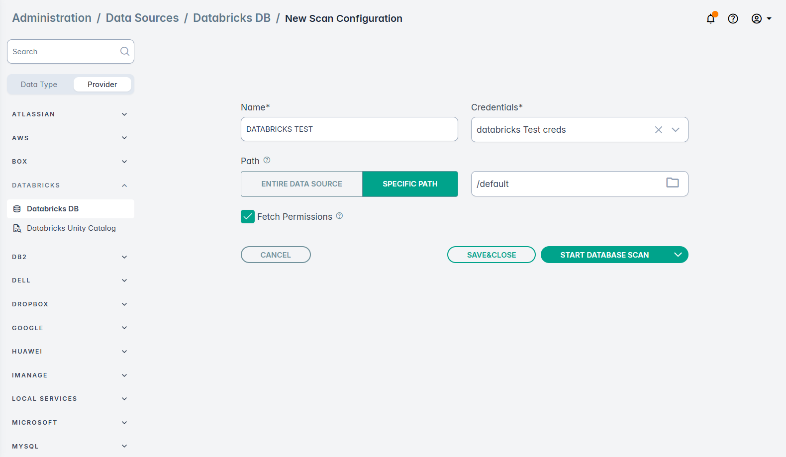Select the Specific Path option
Screen dimensions: 786x457
pos(410,184)
